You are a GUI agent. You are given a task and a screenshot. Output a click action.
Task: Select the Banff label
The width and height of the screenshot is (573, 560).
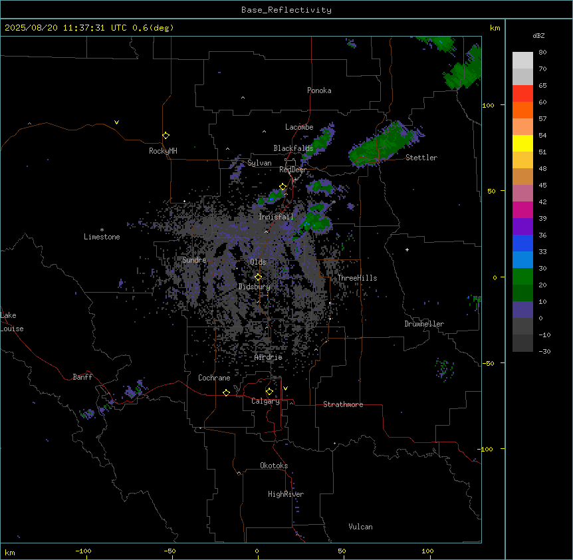click(x=82, y=377)
